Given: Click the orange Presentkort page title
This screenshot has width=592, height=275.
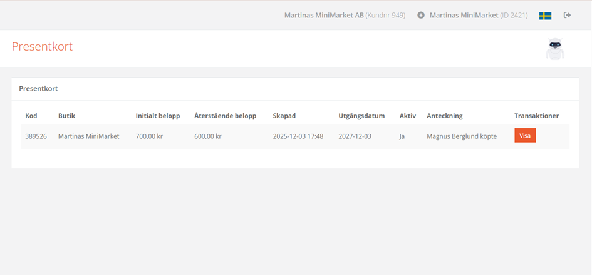Looking at the screenshot, I should point(42,46).
